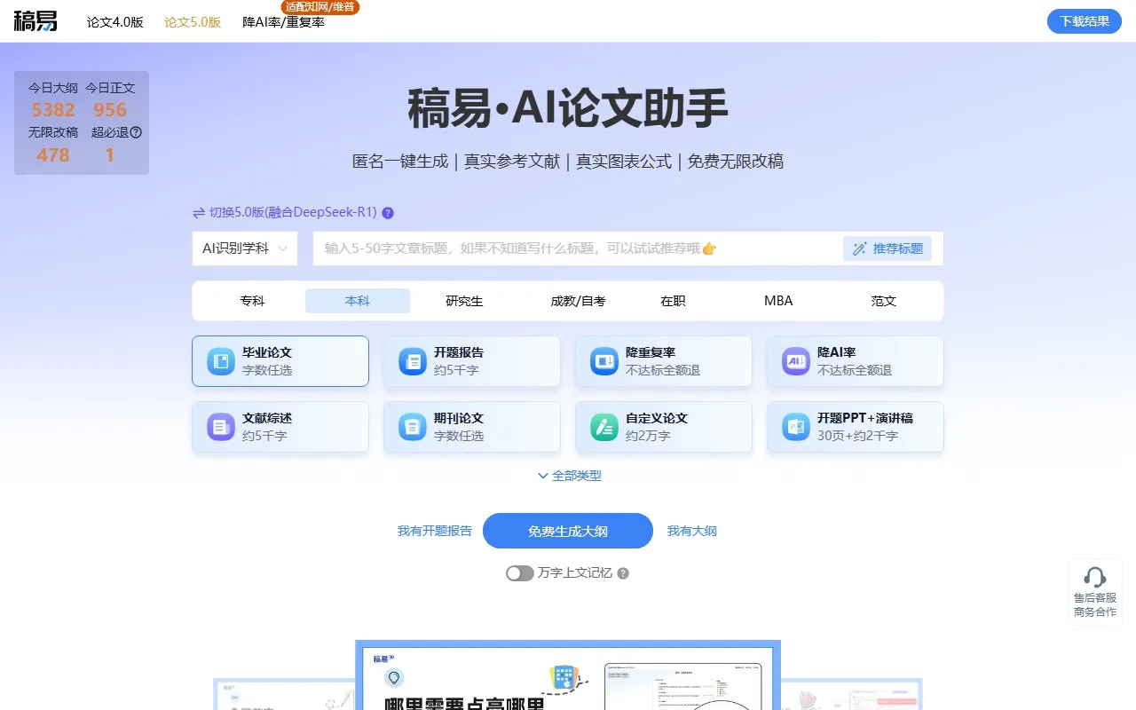Click the 开题报告 report icon
The width and height of the screenshot is (1136, 710).
(x=412, y=360)
